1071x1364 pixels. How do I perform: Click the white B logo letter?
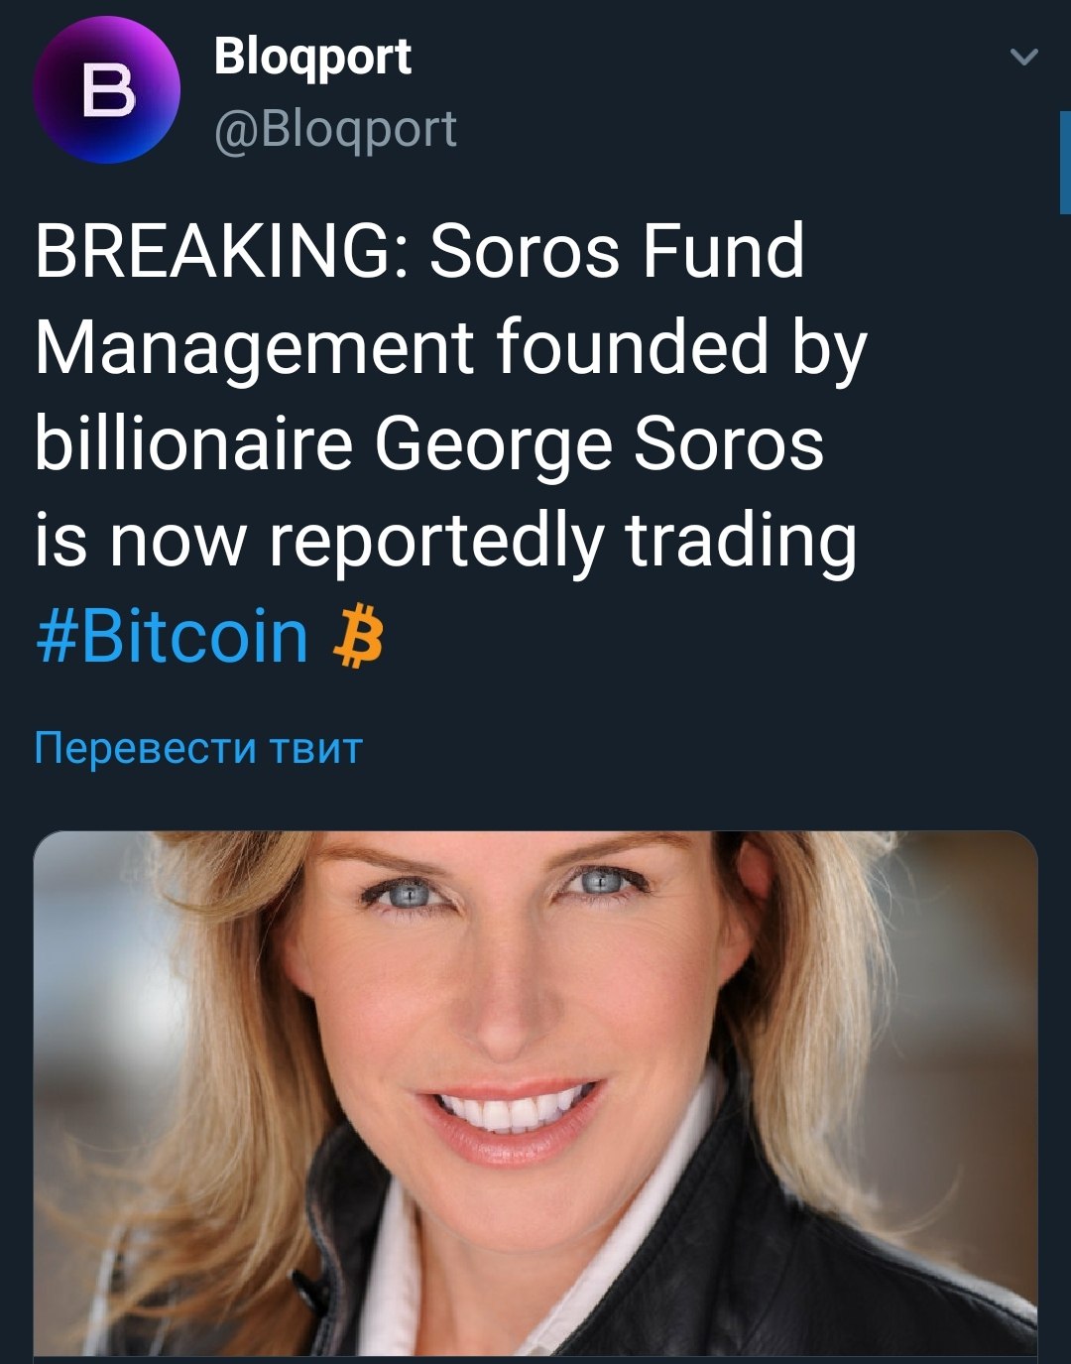tap(107, 90)
